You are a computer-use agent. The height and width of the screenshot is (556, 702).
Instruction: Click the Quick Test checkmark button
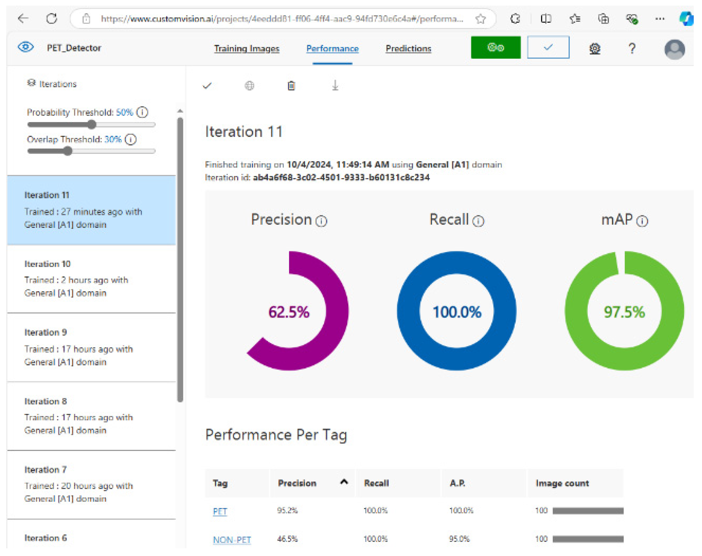548,47
